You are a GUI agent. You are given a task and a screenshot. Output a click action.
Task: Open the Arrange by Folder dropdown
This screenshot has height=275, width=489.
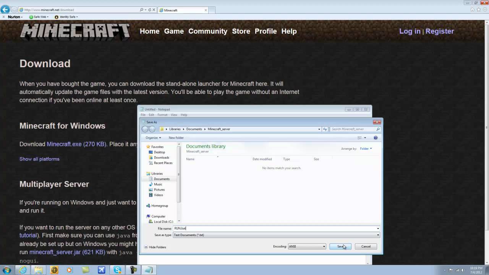pyautogui.click(x=366, y=149)
